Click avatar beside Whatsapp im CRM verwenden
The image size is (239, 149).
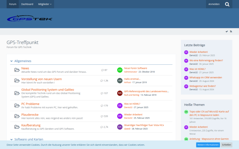pos(186,78)
